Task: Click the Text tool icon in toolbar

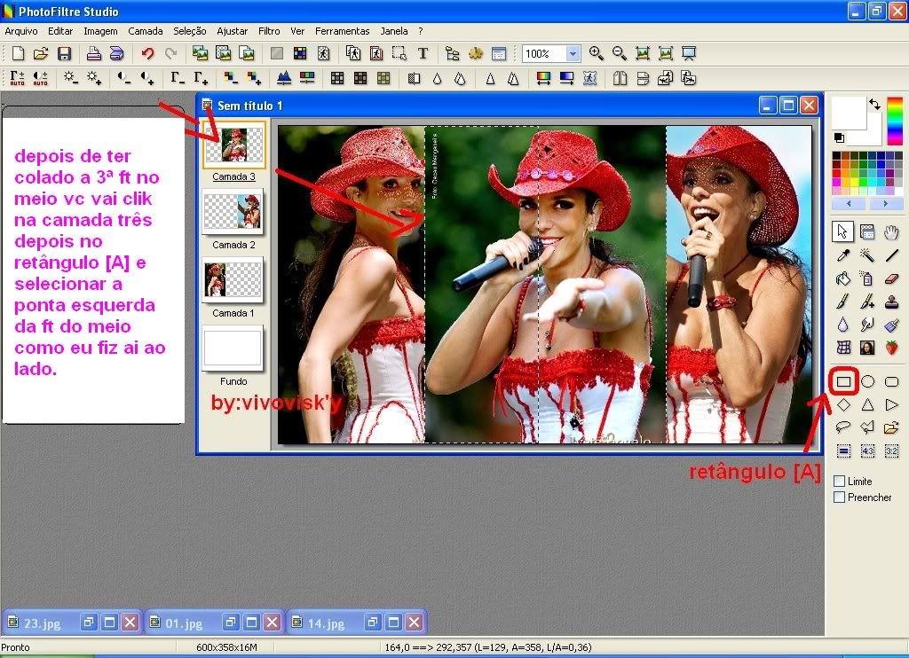Action: coord(423,54)
